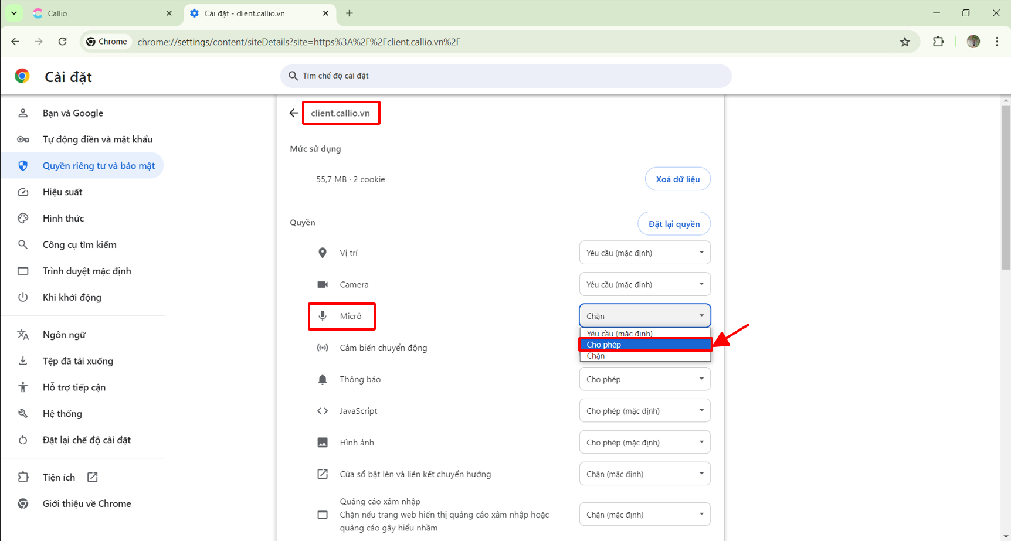
Task: Open Hình thức settings section
Action: tap(82, 219)
